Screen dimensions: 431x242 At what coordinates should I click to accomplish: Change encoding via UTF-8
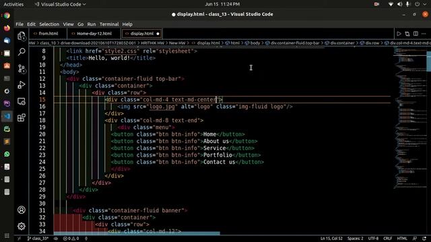(x=373, y=239)
